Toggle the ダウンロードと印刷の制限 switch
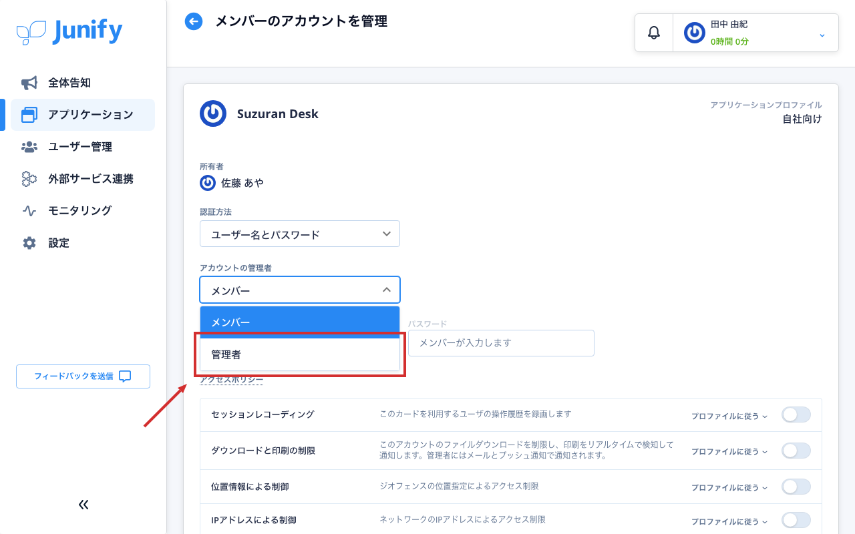 point(796,451)
